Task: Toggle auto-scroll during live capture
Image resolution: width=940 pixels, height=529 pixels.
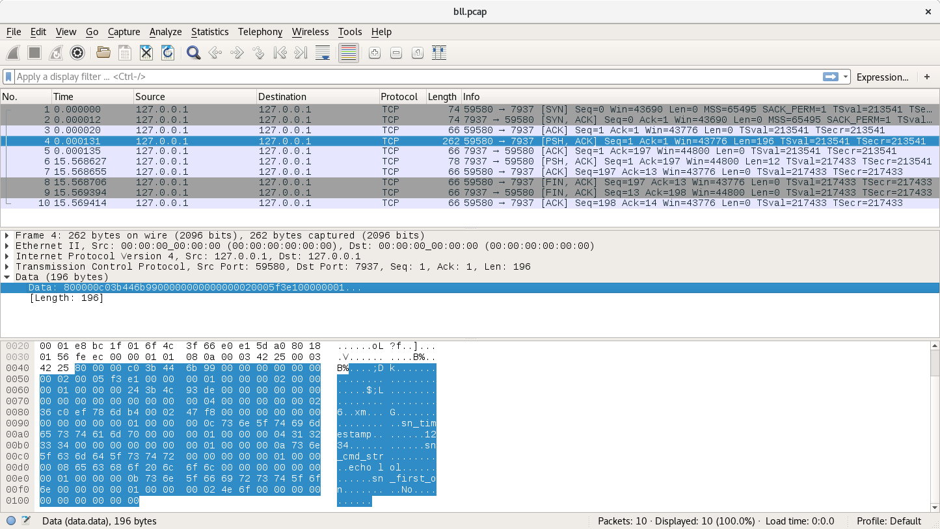Action: [x=323, y=53]
